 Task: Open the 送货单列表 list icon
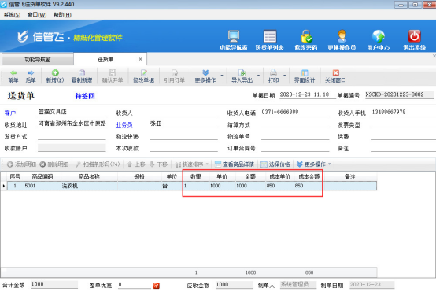[270, 36]
